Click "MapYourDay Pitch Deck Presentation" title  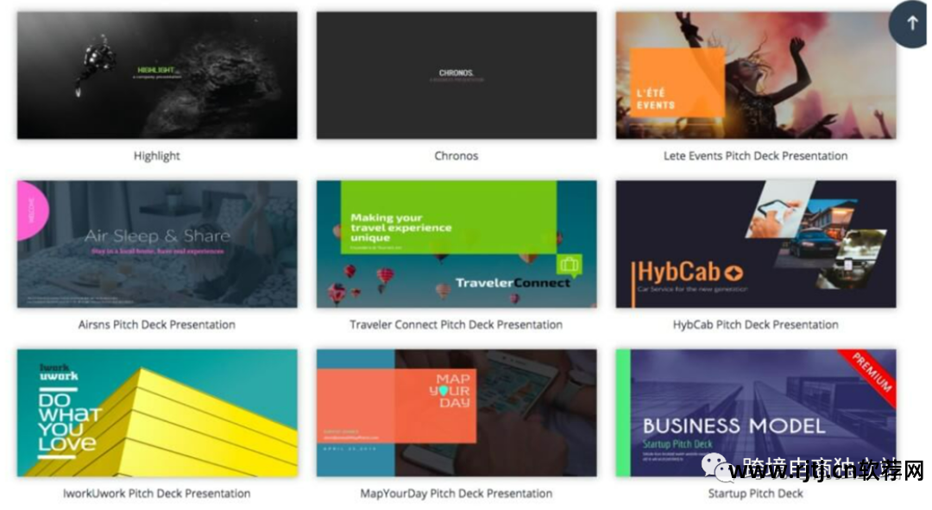457,494
